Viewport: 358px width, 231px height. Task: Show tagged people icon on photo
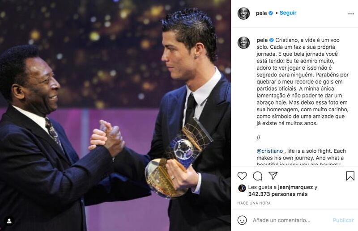pos(9,221)
